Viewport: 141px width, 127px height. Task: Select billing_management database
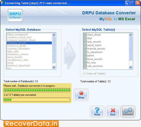pyautogui.click(x=29, y=35)
